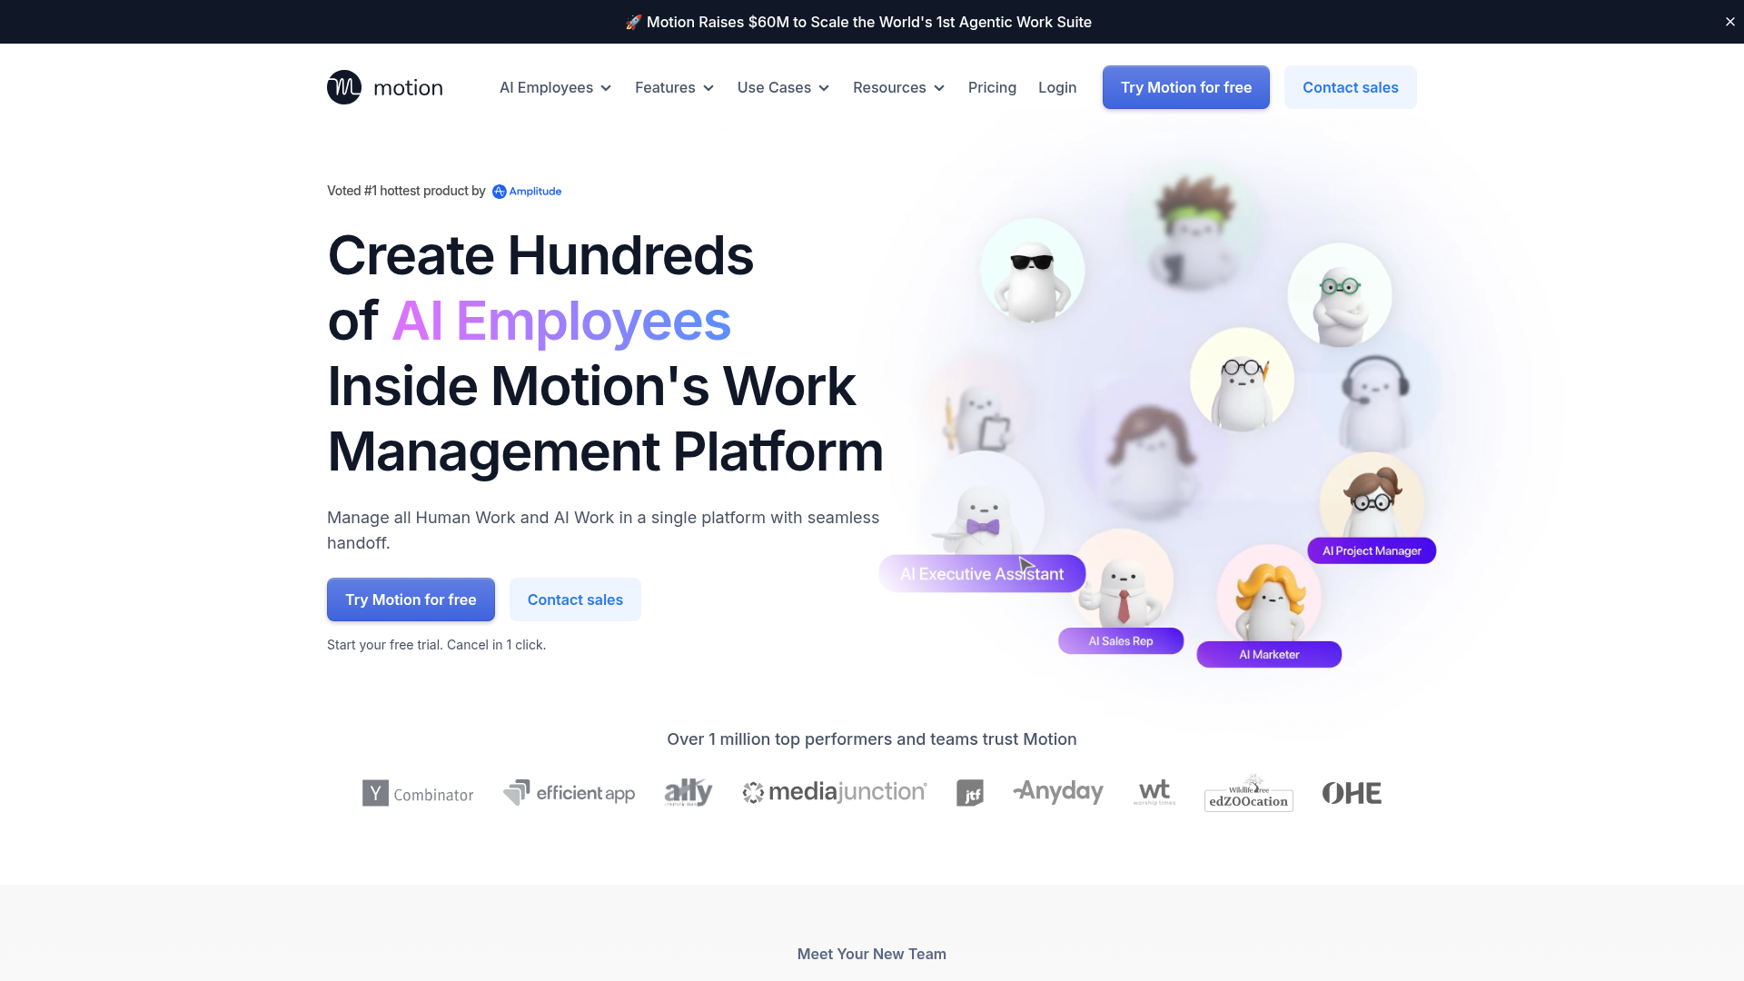Click the AI Executive Assistant label
The image size is (1744, 981).
(982, 574)
